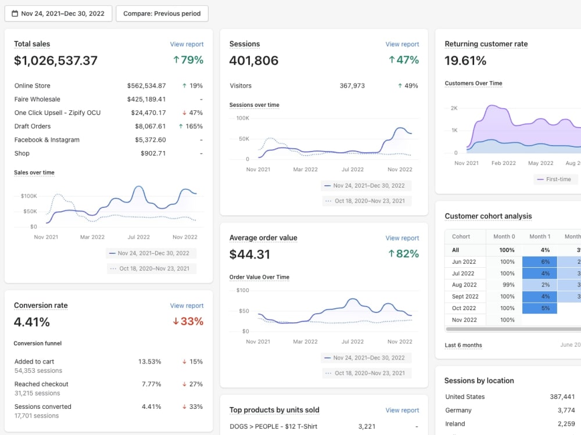
Task: Click the 19.61% returning customer rate value
Action: (x=465, y=60)
